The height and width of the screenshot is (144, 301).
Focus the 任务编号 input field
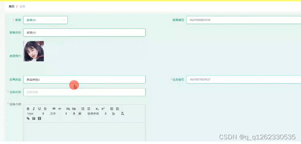(244, 80)
